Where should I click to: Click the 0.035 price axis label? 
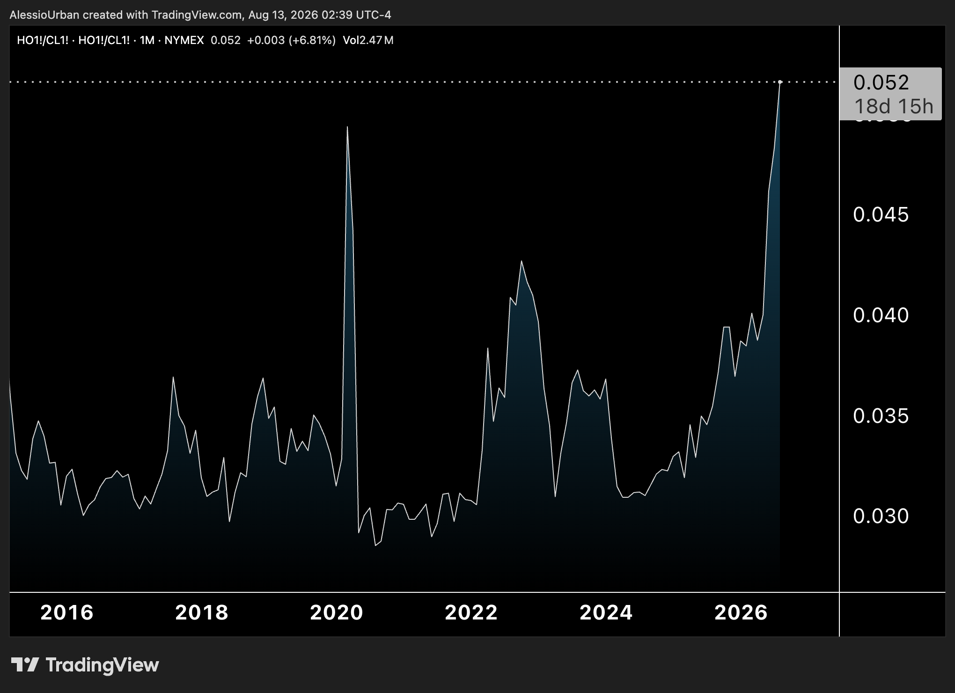coord(881,416)
